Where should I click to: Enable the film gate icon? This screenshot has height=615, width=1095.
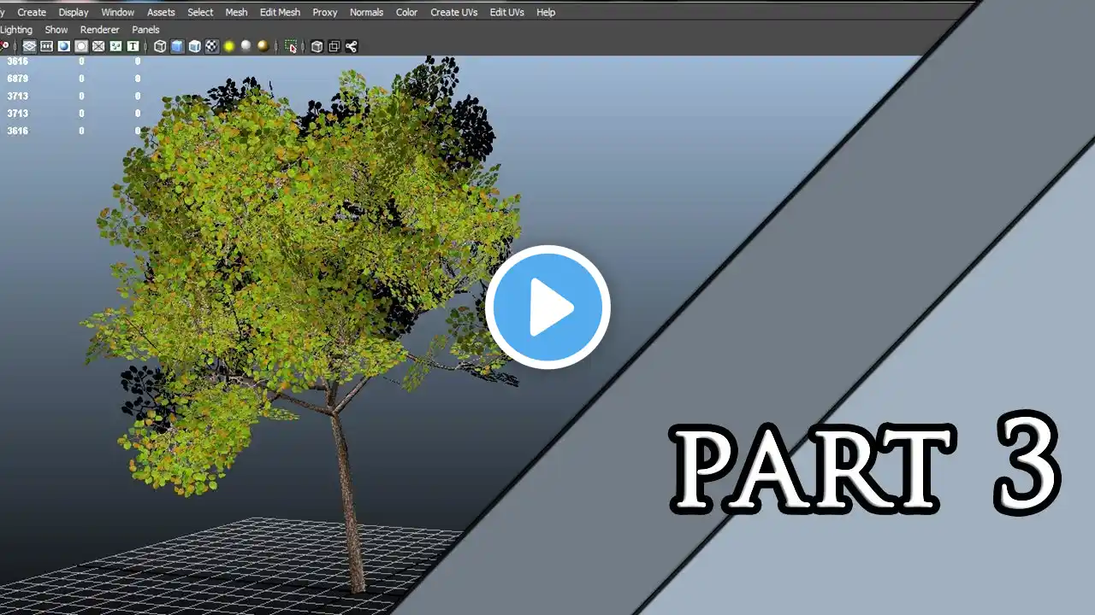click(x=46, y=46)
